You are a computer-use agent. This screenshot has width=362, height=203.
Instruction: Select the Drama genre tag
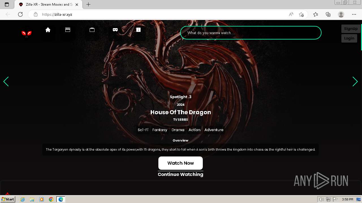click(178, 130)
